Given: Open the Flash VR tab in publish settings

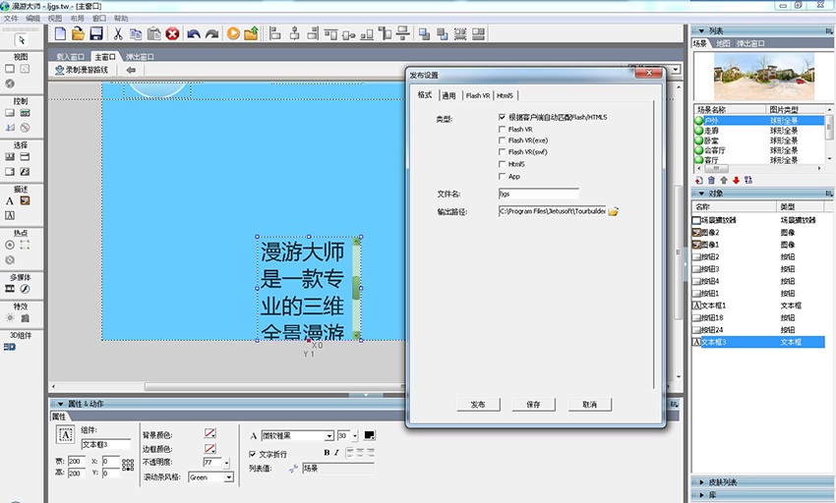Looking at the screenshot, I should pos(477,96).
